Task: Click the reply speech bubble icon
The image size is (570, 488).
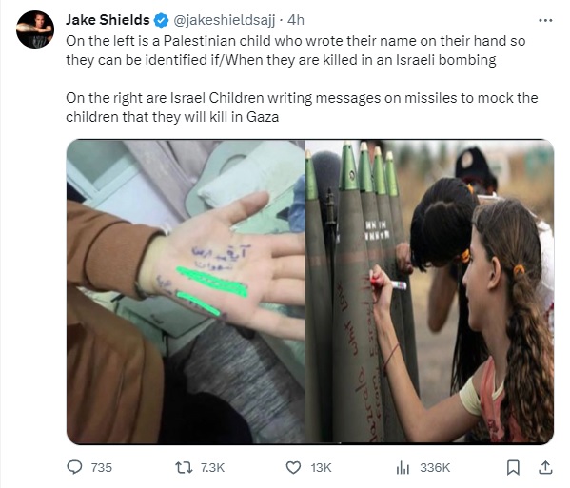Action: point(74,467)
